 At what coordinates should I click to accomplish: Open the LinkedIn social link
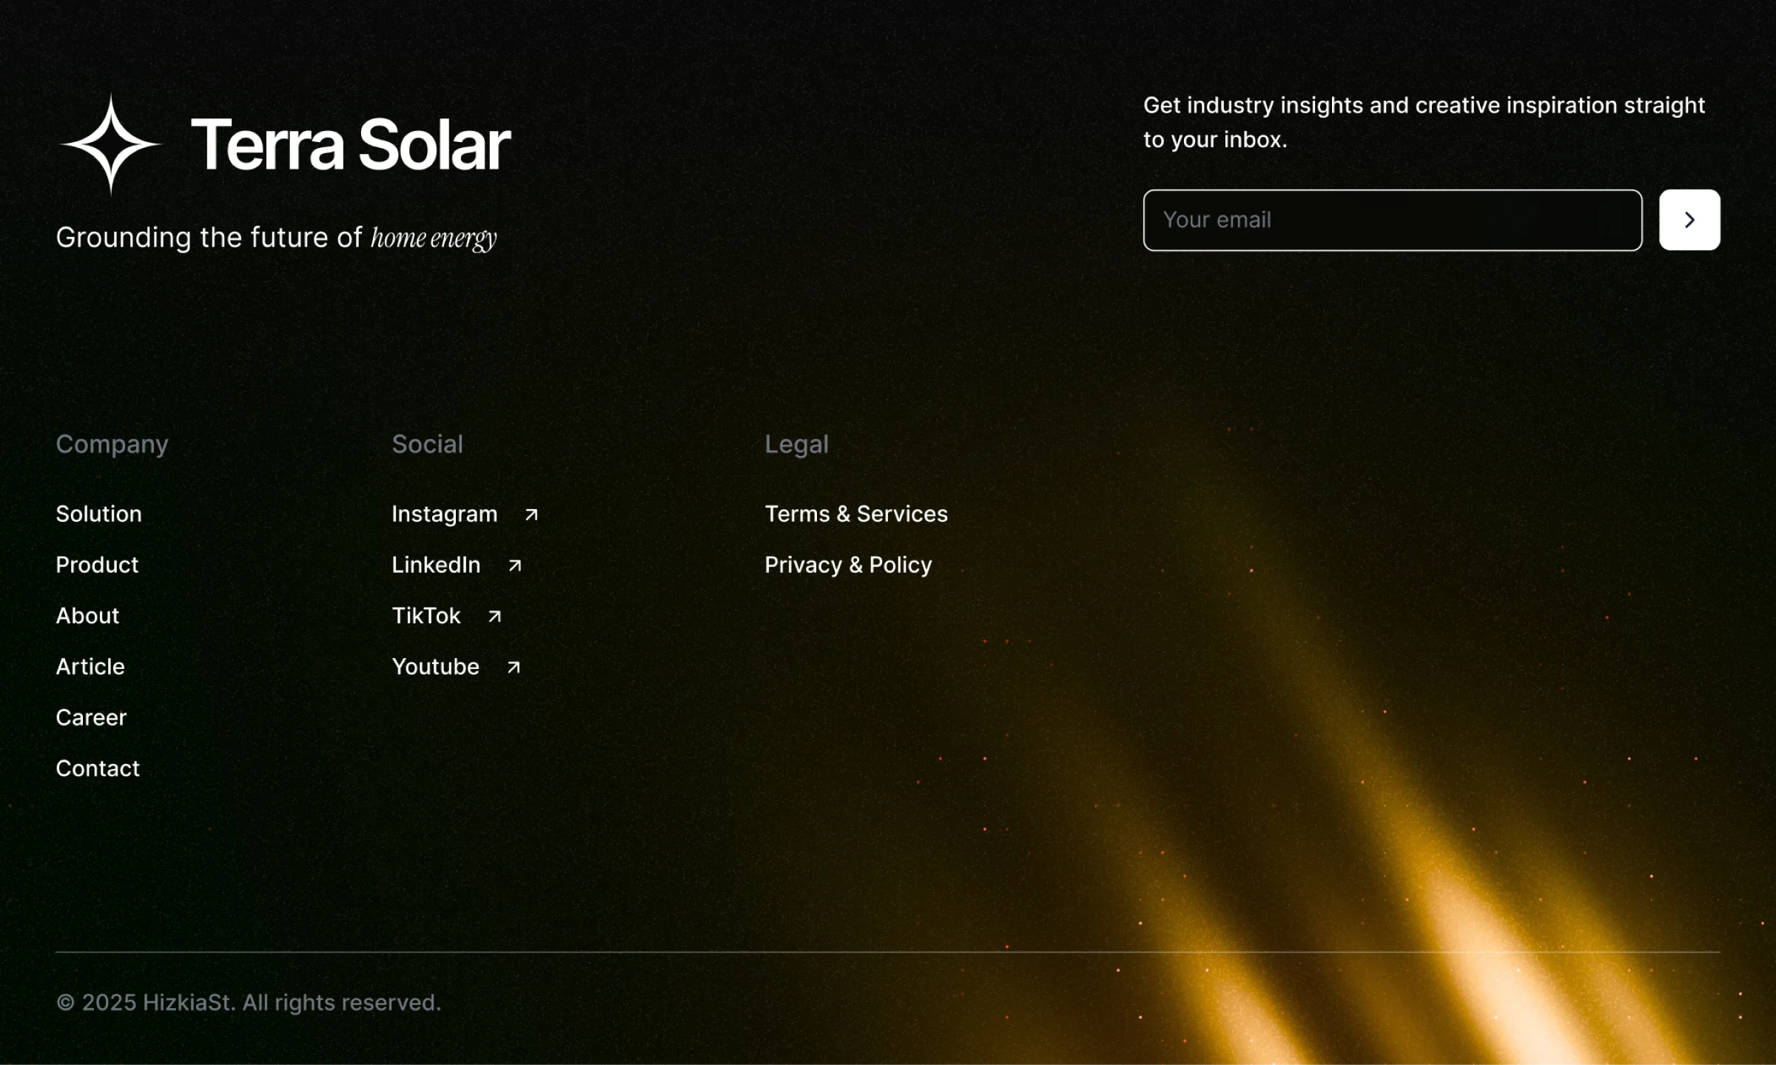click(x=436, y=565)
